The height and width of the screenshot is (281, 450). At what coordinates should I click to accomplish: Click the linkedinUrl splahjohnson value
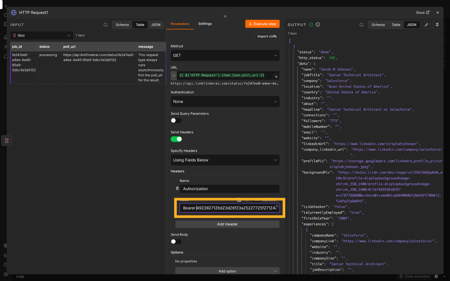click(x=375, y=144)
